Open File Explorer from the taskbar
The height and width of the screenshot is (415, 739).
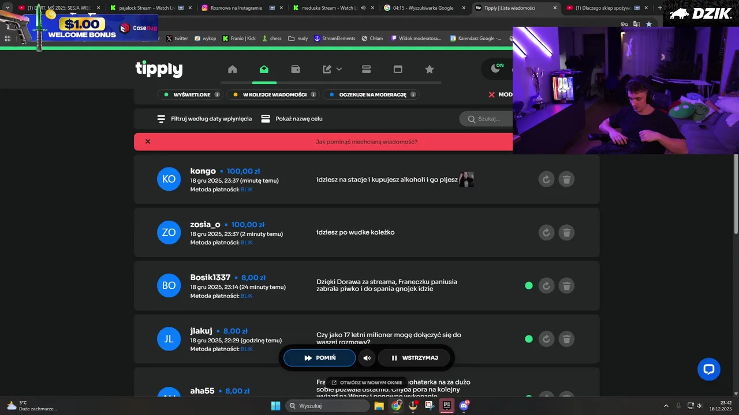(379, 406)
